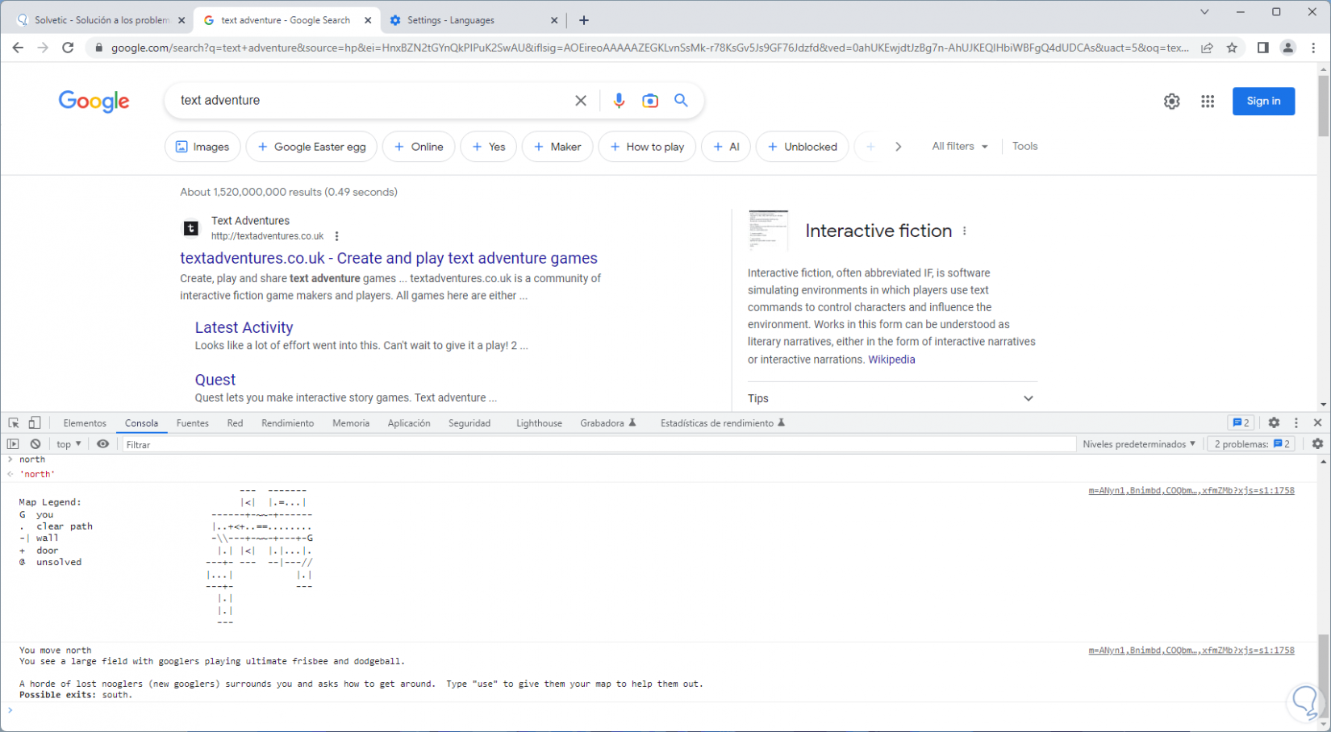Search by image with the camera icon
The width and height of the screenshot is (1331, 732).
coord(650,101)
